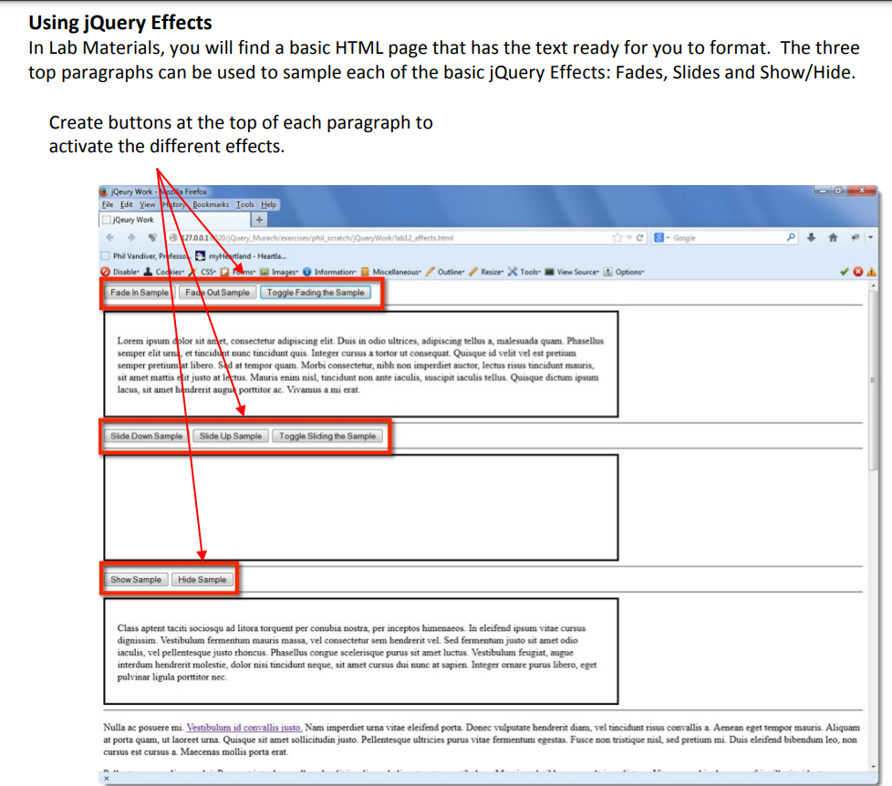
Task: Click the warning triangle in the Web Developer toolbar
Action: tap(872, 272)
